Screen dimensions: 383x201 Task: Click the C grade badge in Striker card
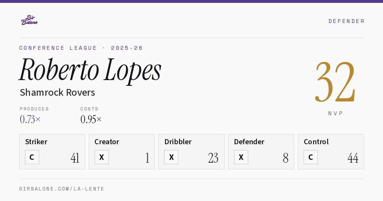[32, 157]
